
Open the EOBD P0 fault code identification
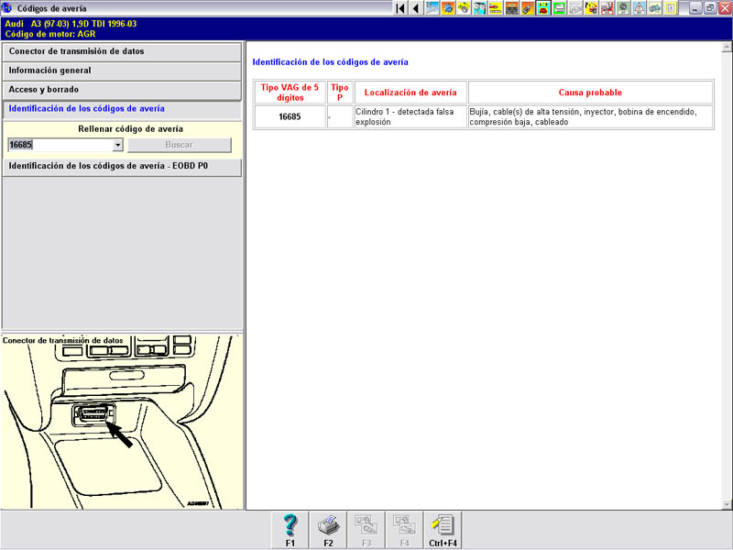pyautogui.click(x=122, y=167)
